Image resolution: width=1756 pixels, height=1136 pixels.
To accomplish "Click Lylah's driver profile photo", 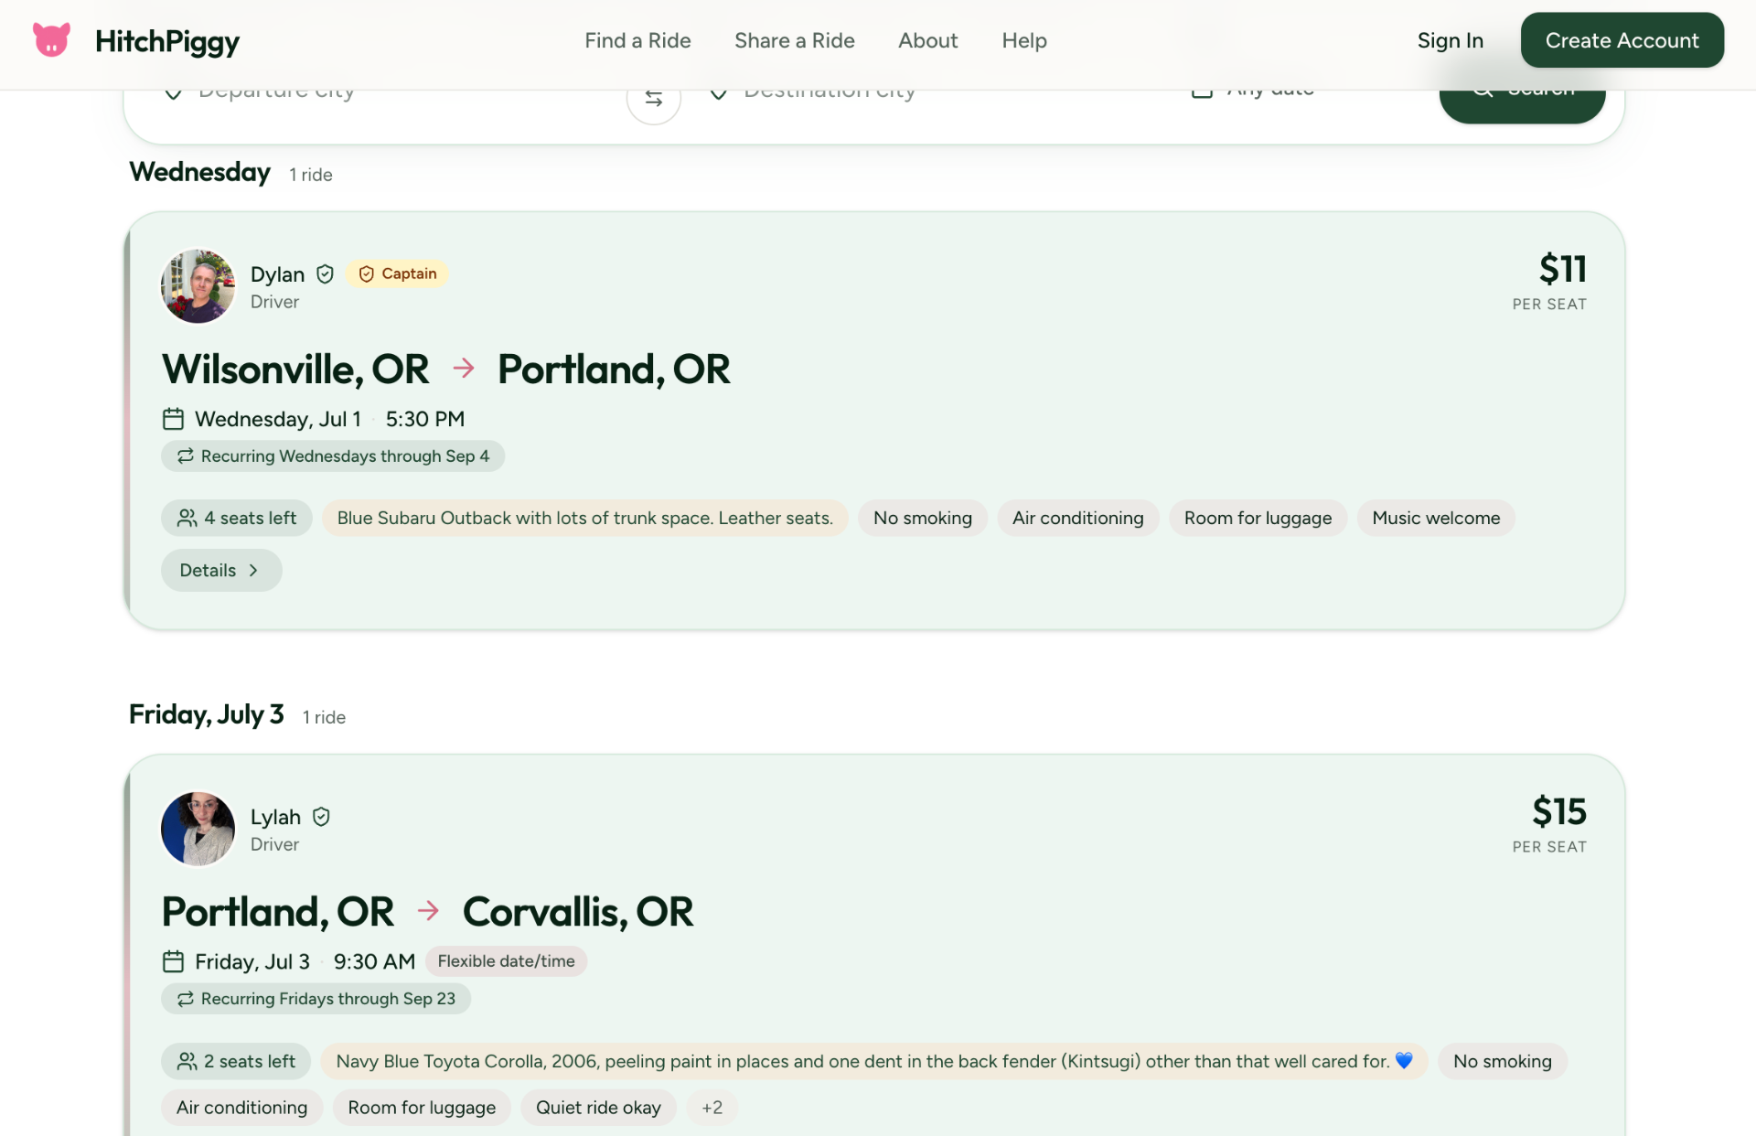I will pyautogui.click(x=198, y=829).
